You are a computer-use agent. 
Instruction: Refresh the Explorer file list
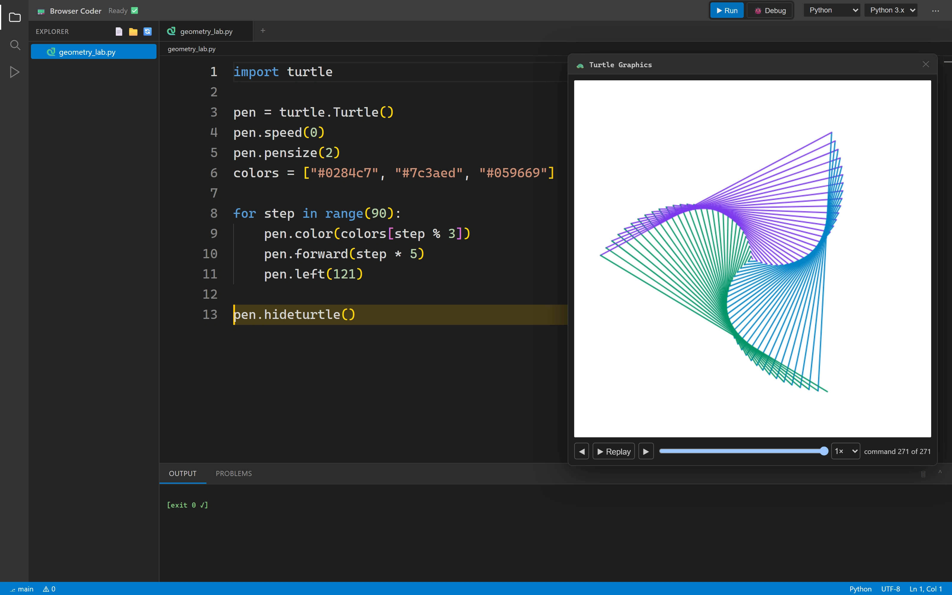(x=148, y=32)
